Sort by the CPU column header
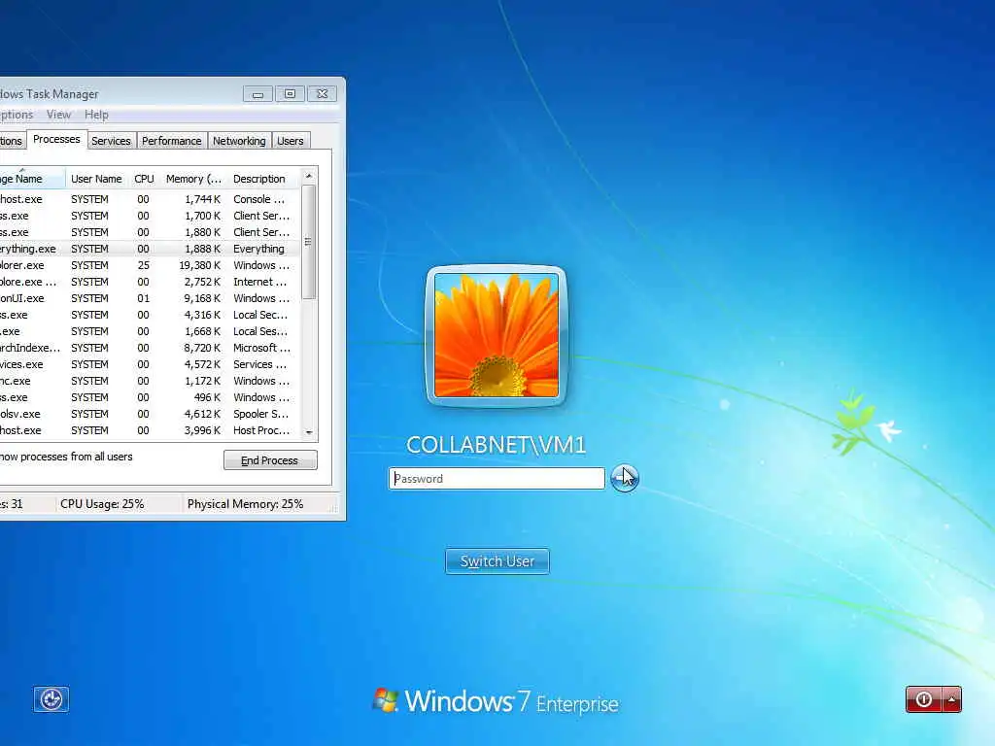The image size is (995, 746). [144, 179]
